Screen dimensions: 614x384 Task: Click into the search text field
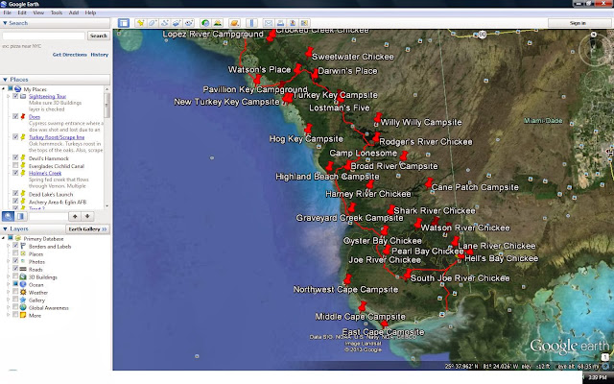tap(43, 36)
